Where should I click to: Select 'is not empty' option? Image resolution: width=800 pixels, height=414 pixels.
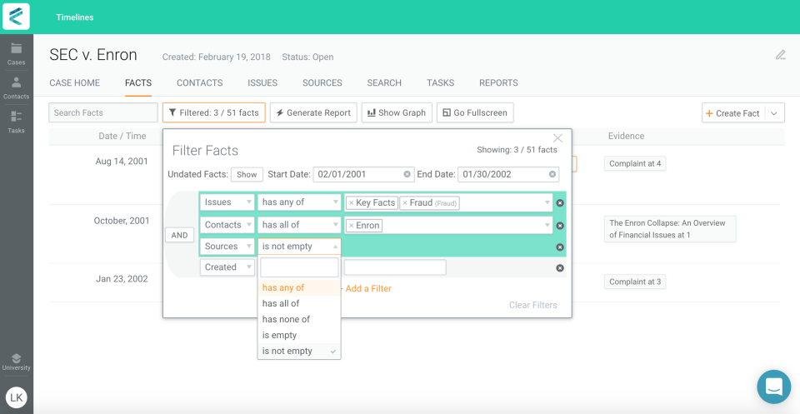click(x=299, y=351)
